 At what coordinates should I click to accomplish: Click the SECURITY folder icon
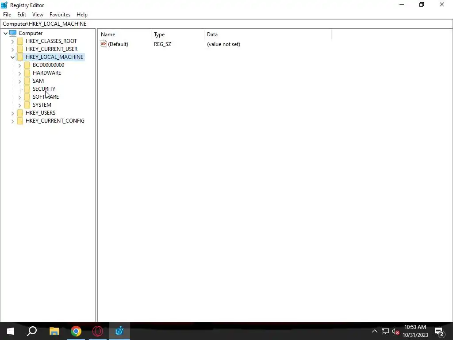pos(27,89)
